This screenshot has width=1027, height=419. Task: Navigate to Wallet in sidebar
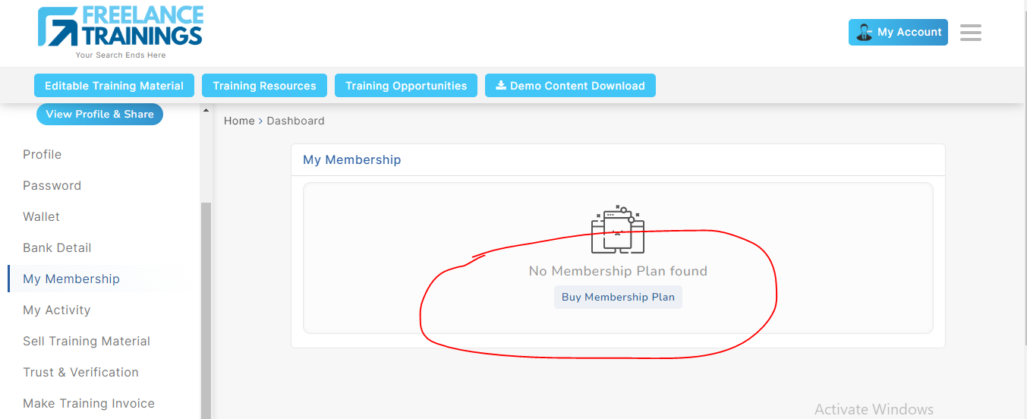pyautogui.click(x=41, y=217)
